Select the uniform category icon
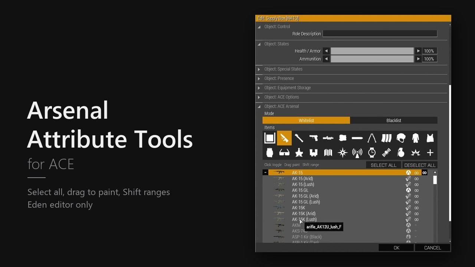The height and width of the screenshot is (267, 475). click(x=415, y=138)
